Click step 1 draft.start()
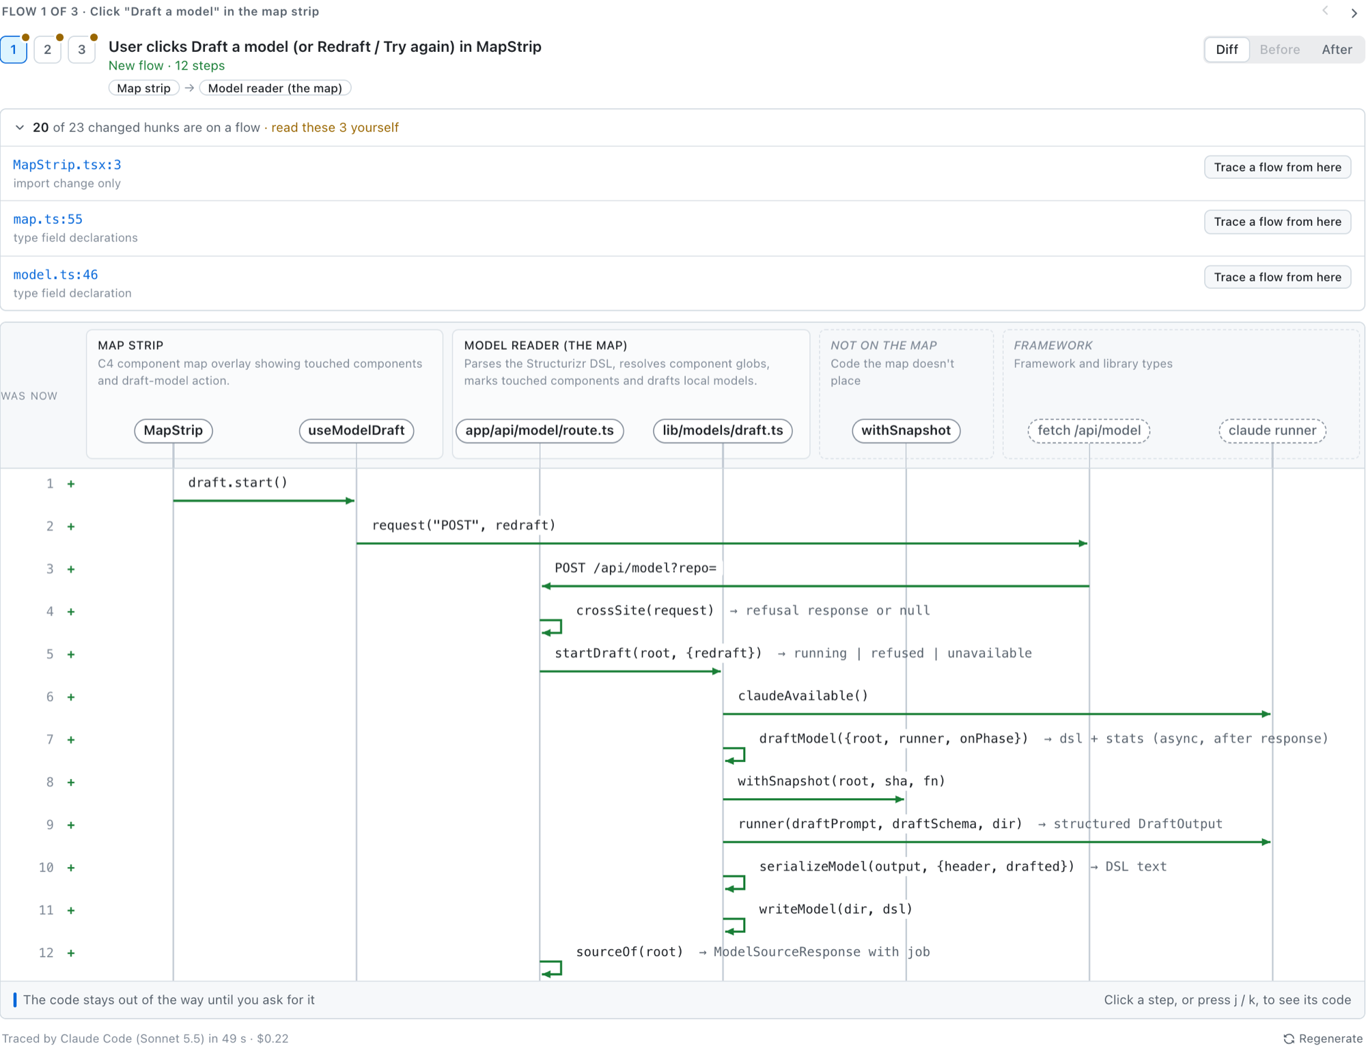 click(x=238, y=483)
